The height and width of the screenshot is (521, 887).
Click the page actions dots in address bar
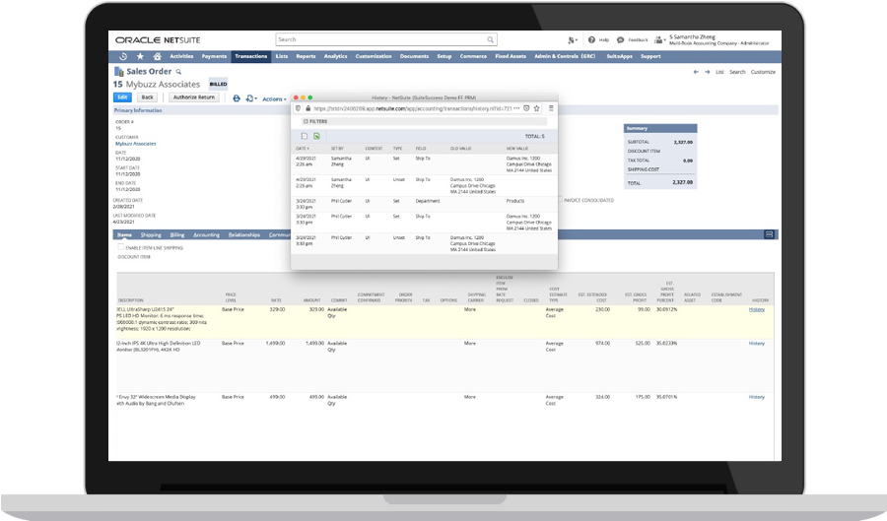point(515,108)
